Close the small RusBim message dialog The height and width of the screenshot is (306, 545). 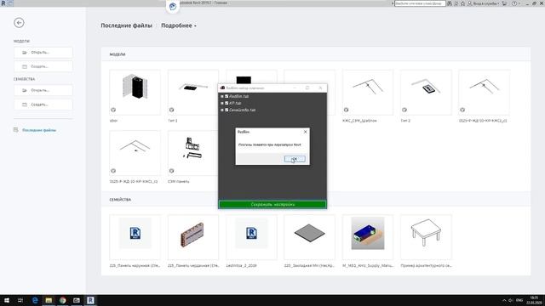coord(305,132)
